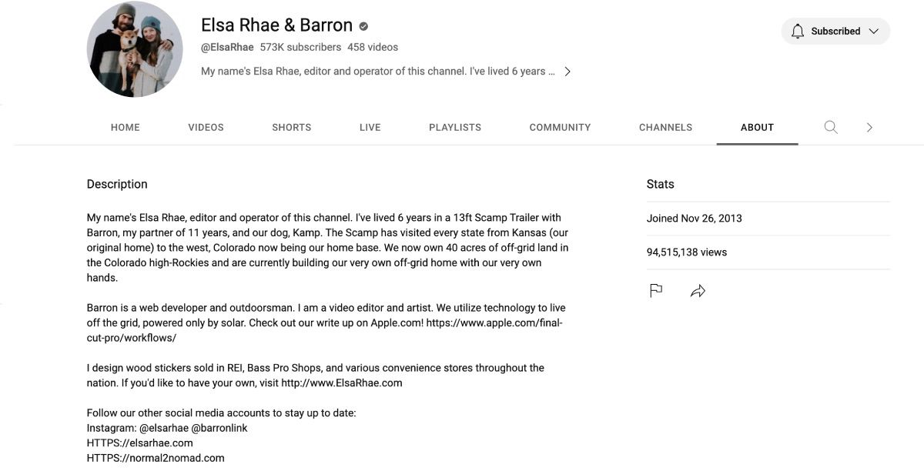Click the report user flag icon
The height and width of the screenshot is (471, 924).
656,291
